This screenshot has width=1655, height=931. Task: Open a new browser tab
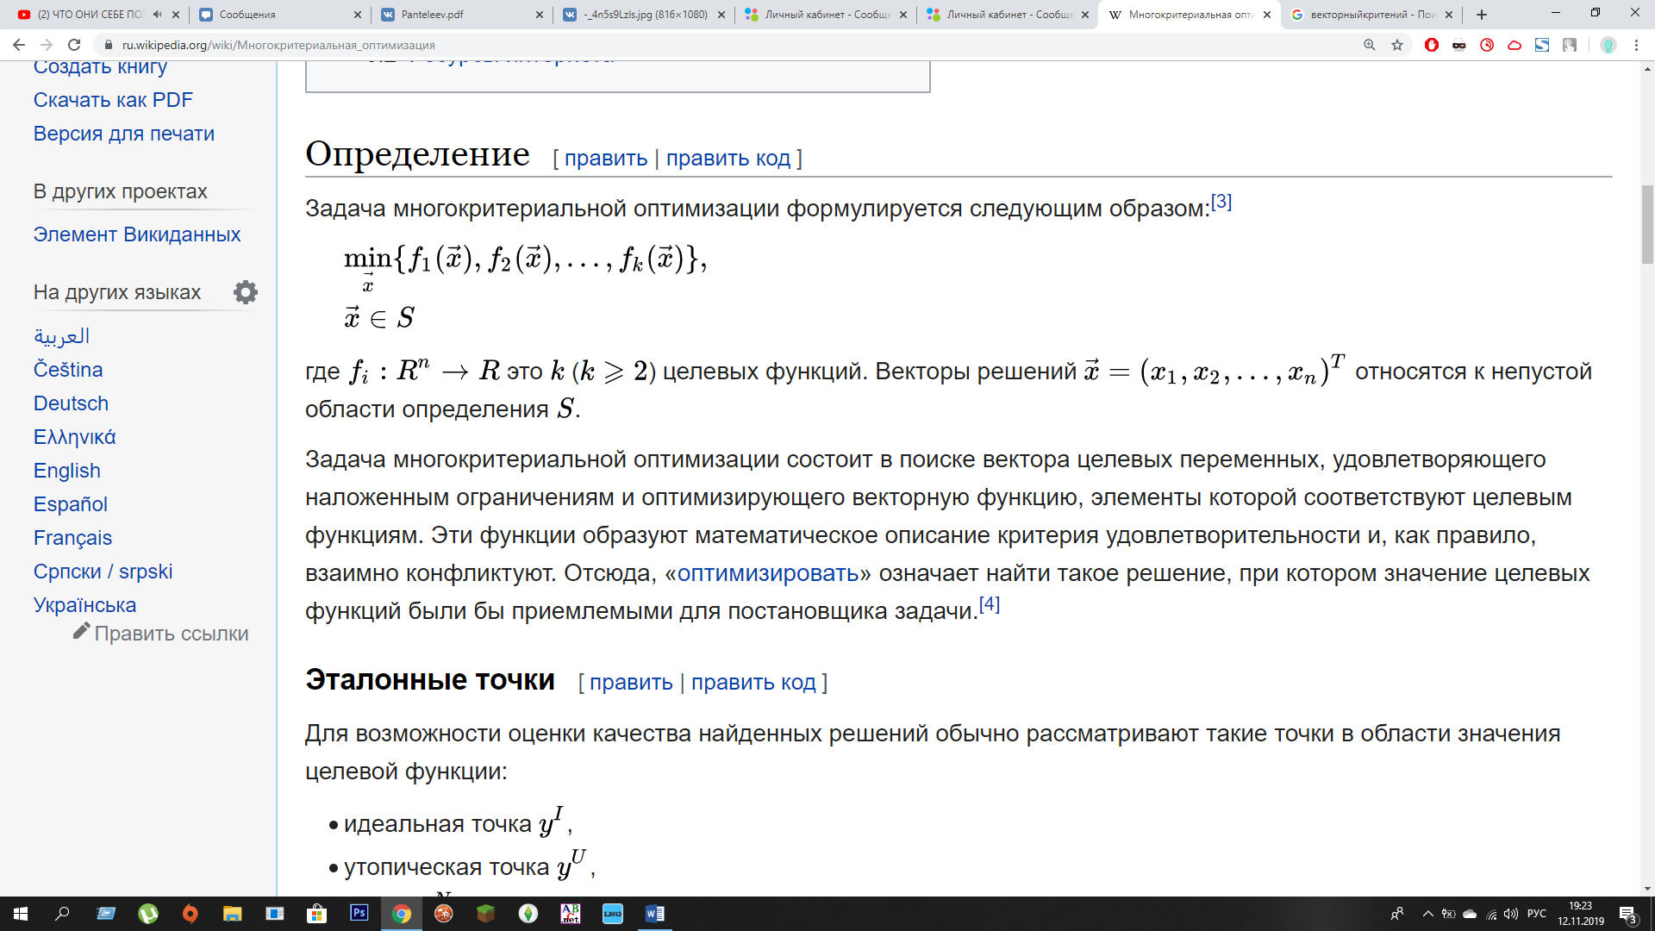(1482, 15)
